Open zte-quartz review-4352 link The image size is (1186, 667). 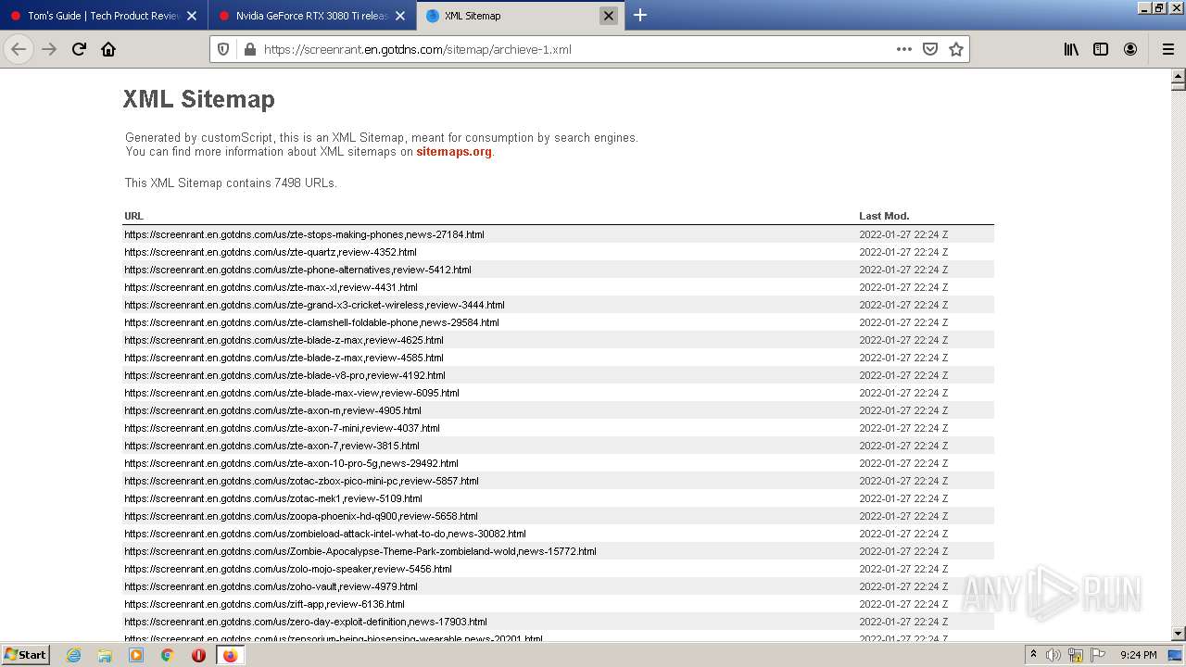(271, 252)
